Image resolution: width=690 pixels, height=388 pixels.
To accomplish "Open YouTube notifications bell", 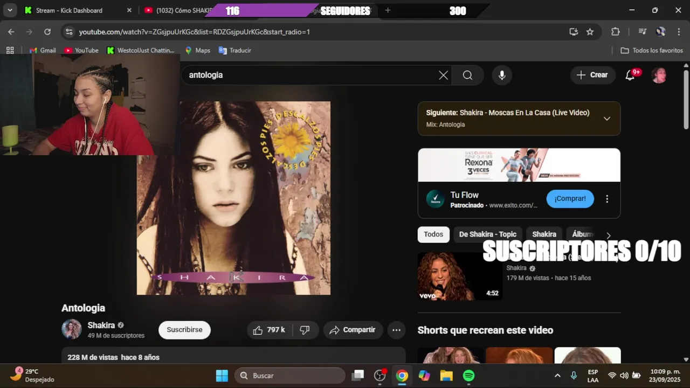I will [630, 75].
